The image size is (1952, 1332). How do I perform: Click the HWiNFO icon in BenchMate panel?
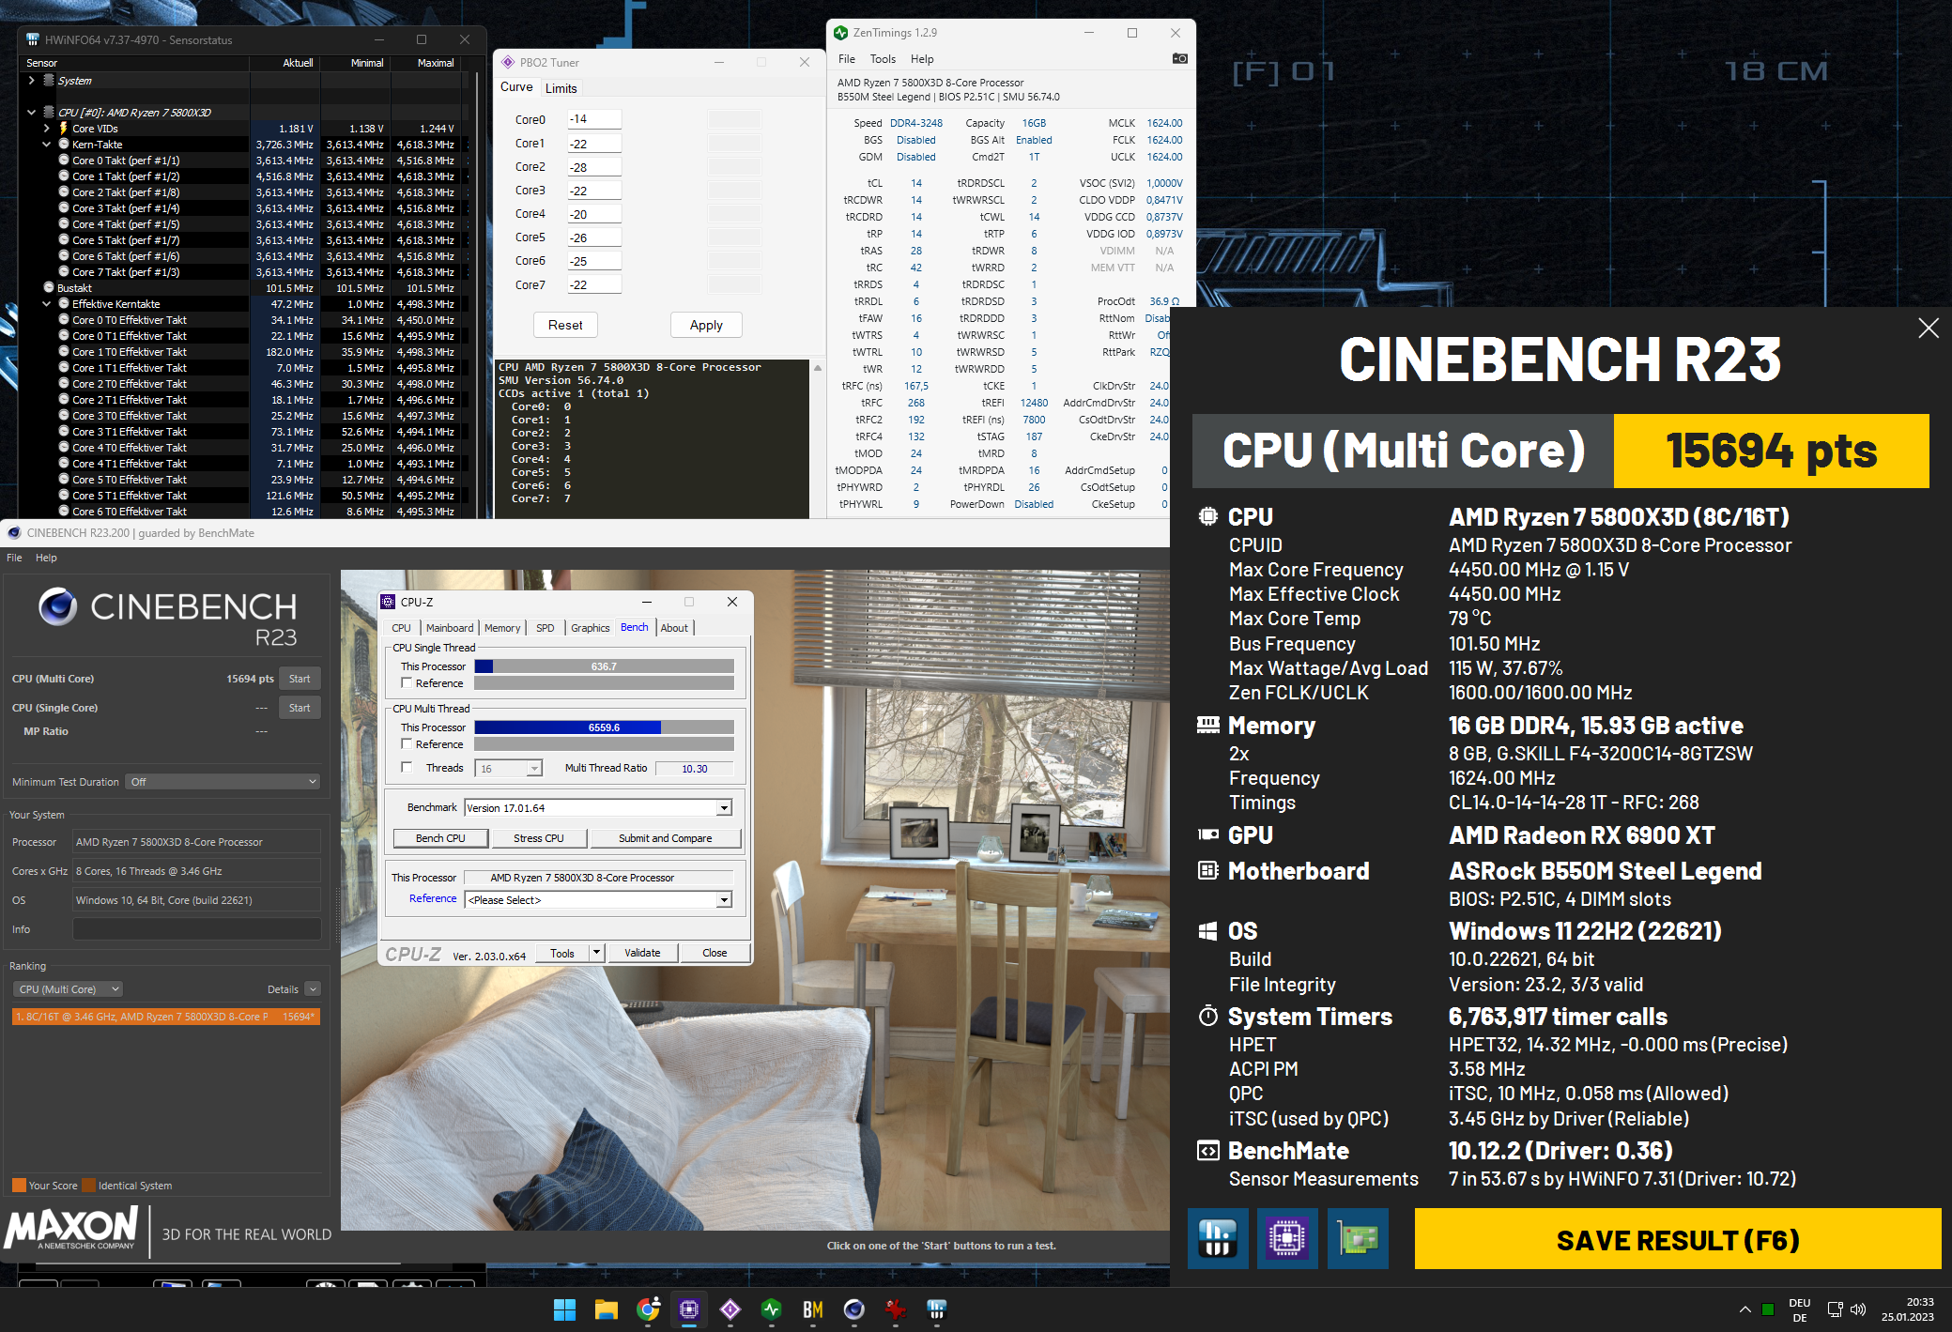(x=1217, y=1239)
